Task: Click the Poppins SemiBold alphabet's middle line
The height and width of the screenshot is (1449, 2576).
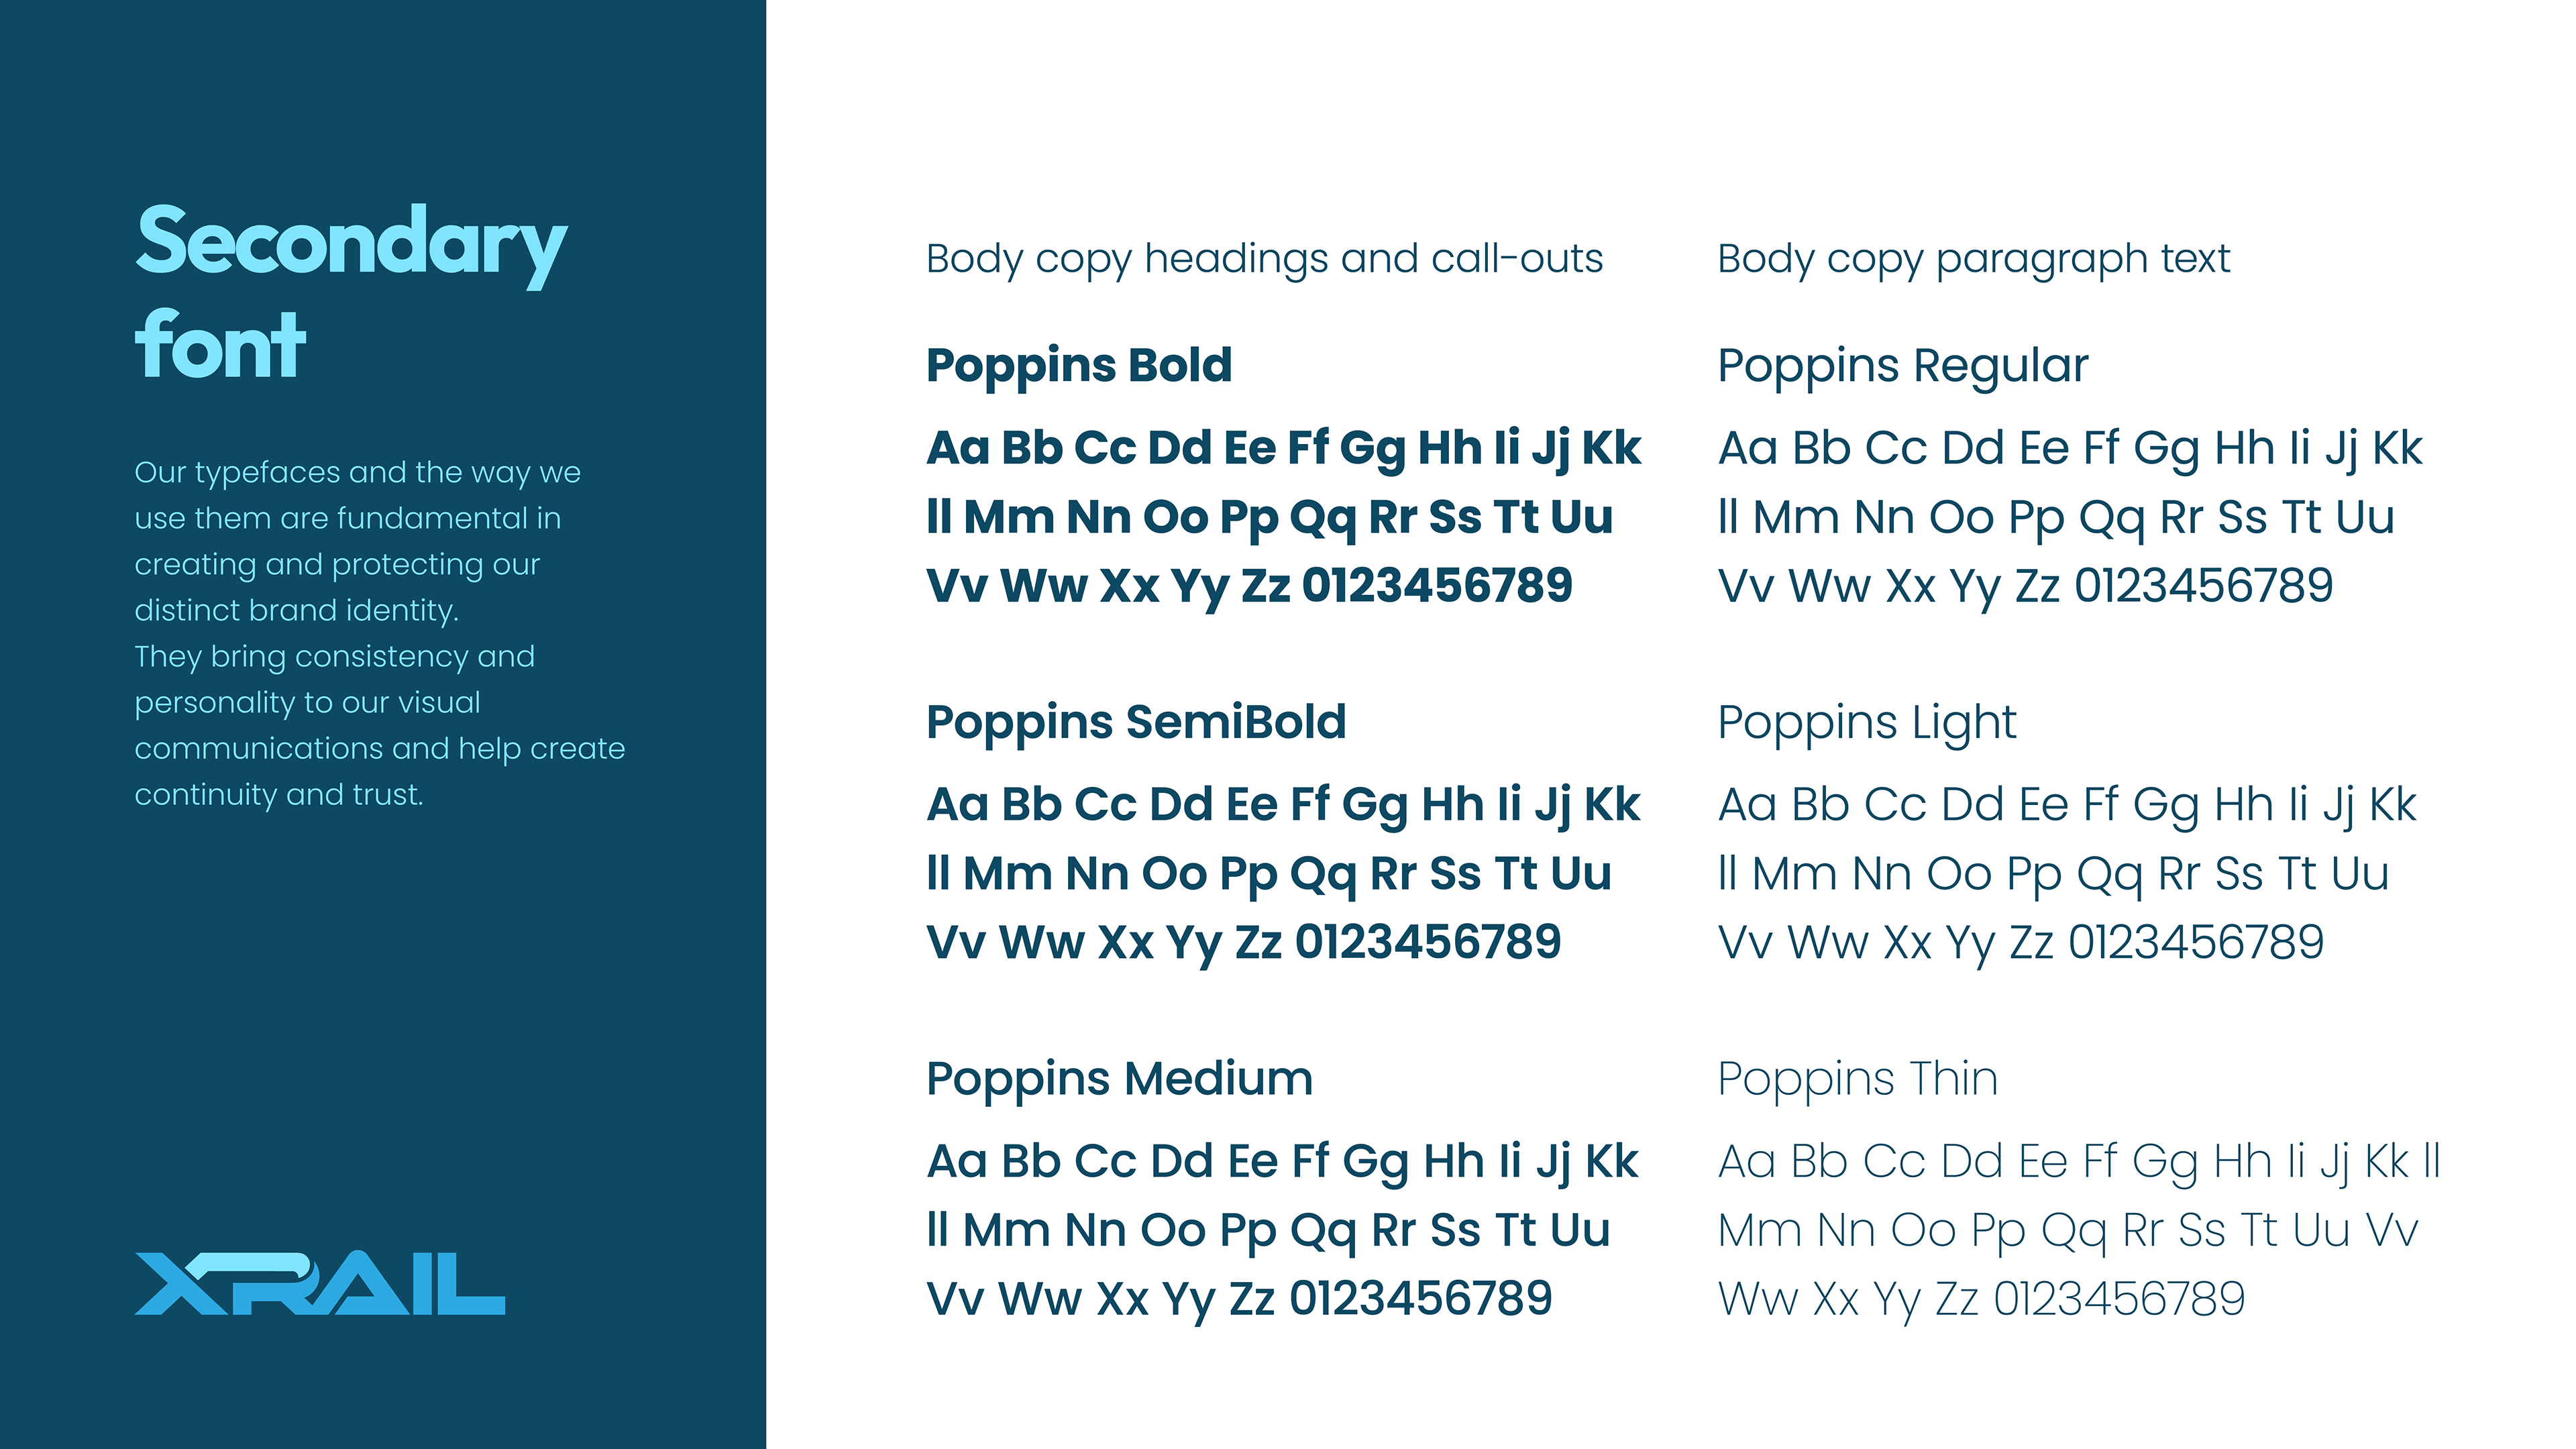Action: (1269, 874)
